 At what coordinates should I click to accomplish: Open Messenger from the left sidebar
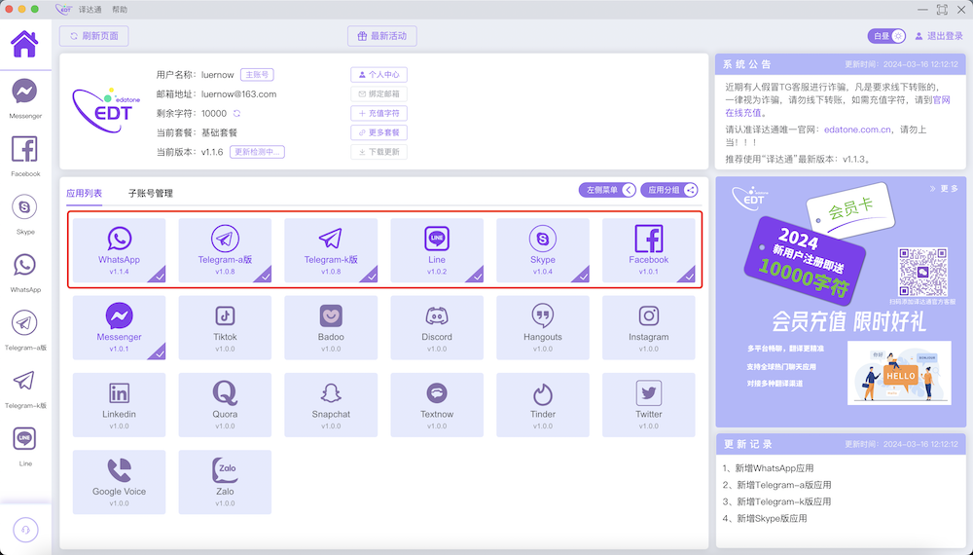(x=25, y=97)
